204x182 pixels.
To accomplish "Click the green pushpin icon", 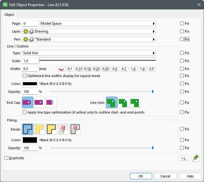I will tap(195, 158).
